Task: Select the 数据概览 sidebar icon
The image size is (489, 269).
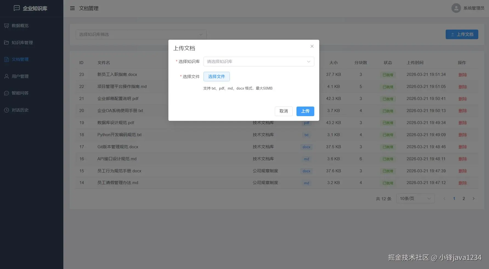Action: tap(7, 25)
